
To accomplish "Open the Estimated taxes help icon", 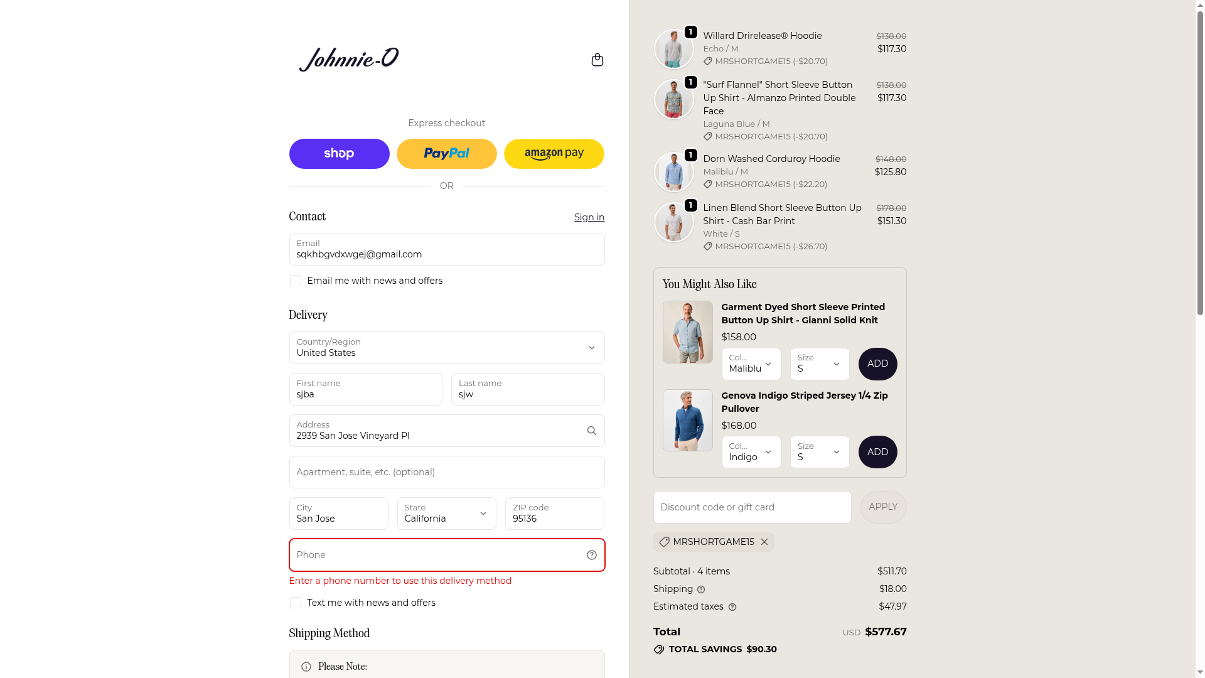I will 732,607.
